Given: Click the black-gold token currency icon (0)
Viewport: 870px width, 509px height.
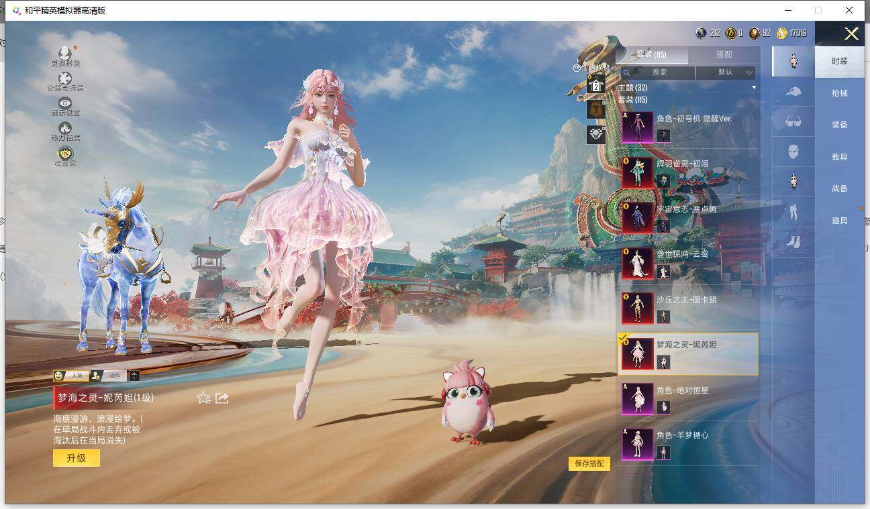Looking at the screenshot, I should pos(731,33).
